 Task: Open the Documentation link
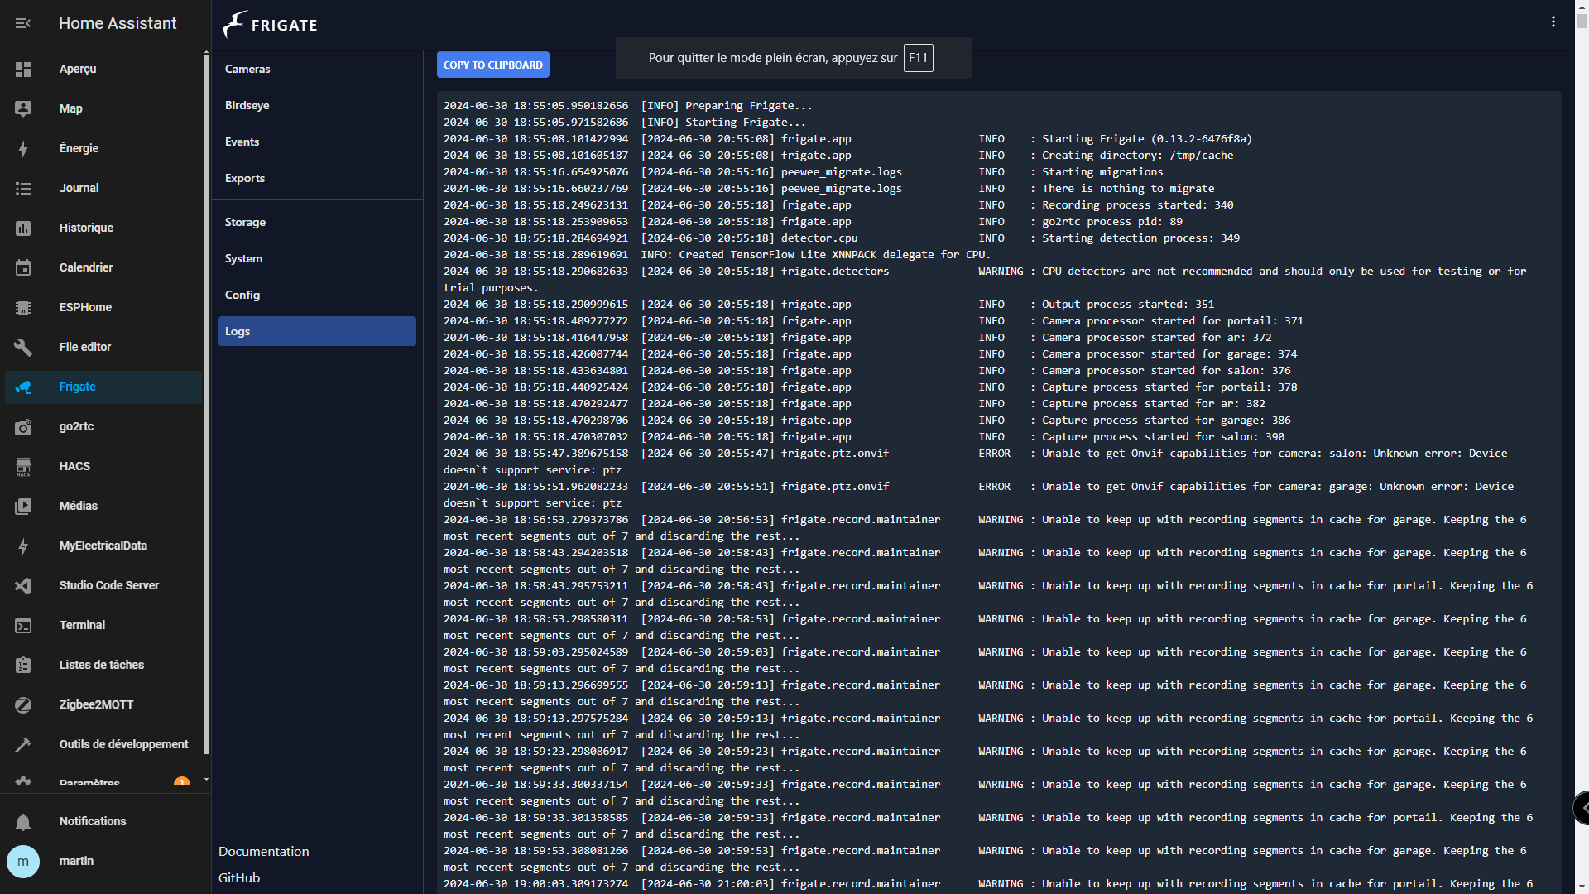tap(263, 851)
